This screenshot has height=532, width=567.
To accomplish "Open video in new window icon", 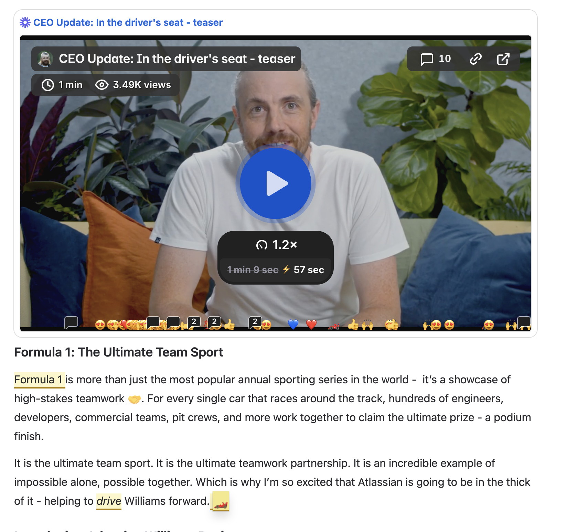I will point(503,59).
